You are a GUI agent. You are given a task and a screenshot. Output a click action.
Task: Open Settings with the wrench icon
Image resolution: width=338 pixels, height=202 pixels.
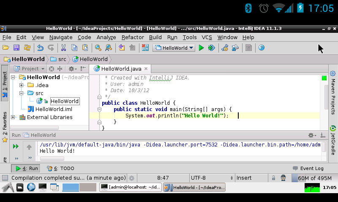(225, 48)
